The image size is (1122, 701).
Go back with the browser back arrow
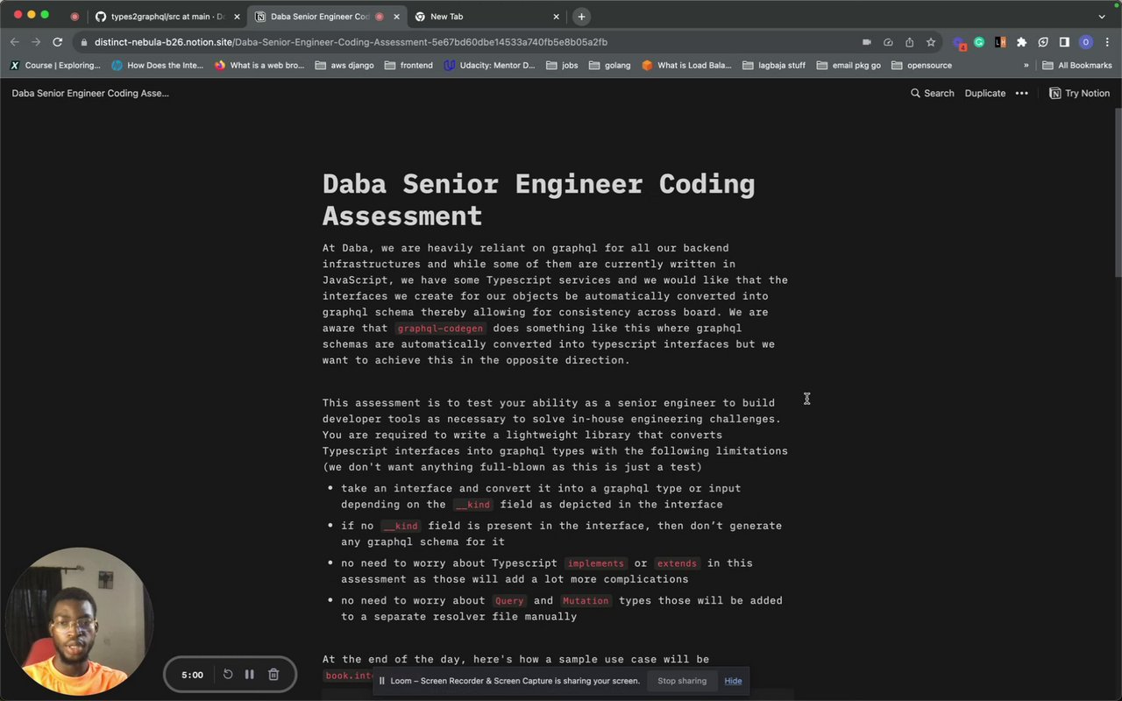14,42
